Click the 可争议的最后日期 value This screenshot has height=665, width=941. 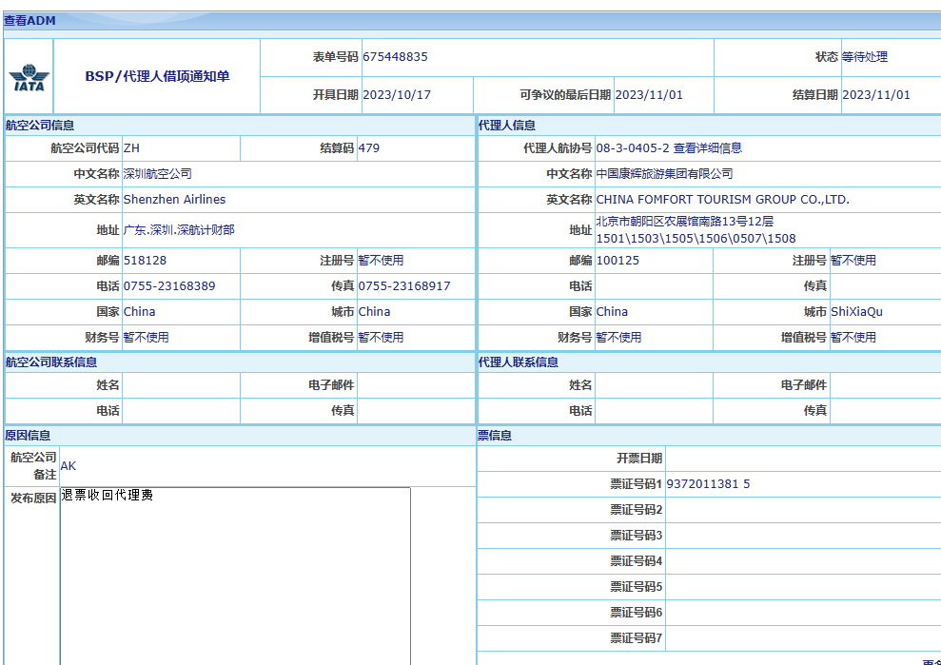(x=649, y=95)
